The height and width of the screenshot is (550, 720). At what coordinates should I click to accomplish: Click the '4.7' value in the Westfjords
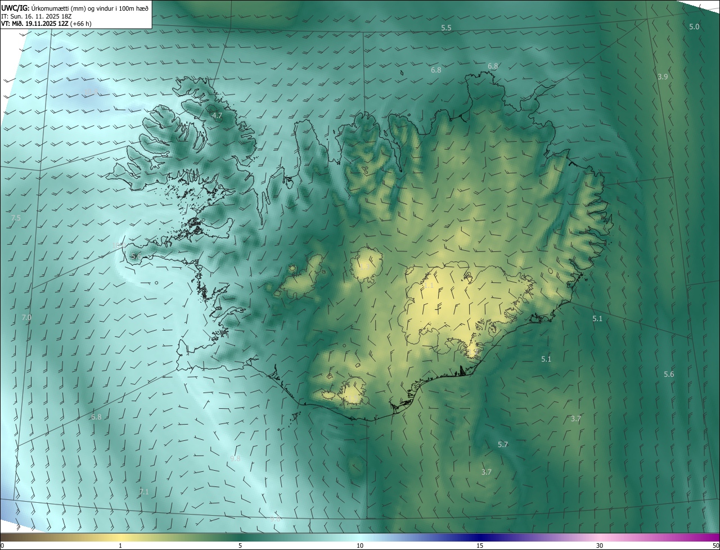point(217,115)
